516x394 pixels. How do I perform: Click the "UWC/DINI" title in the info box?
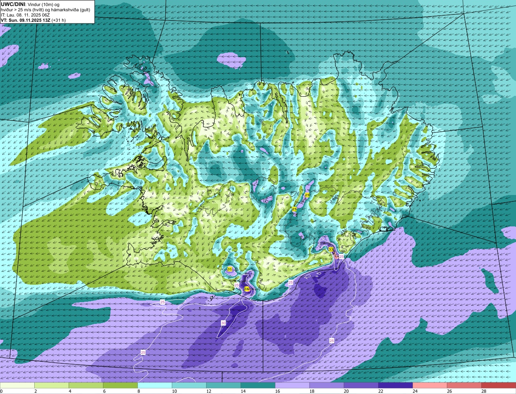[x=12, y=4]
